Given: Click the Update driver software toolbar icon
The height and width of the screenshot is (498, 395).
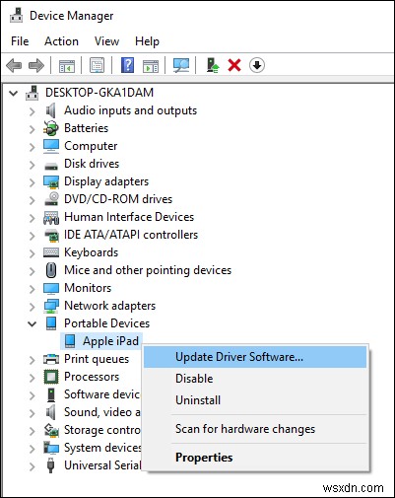Looking at the screenshot, I should [213, 65].
